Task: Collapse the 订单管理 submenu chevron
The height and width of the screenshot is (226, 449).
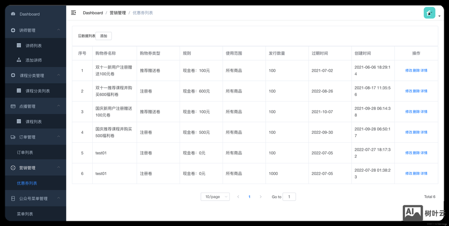Action: point(58,137)
